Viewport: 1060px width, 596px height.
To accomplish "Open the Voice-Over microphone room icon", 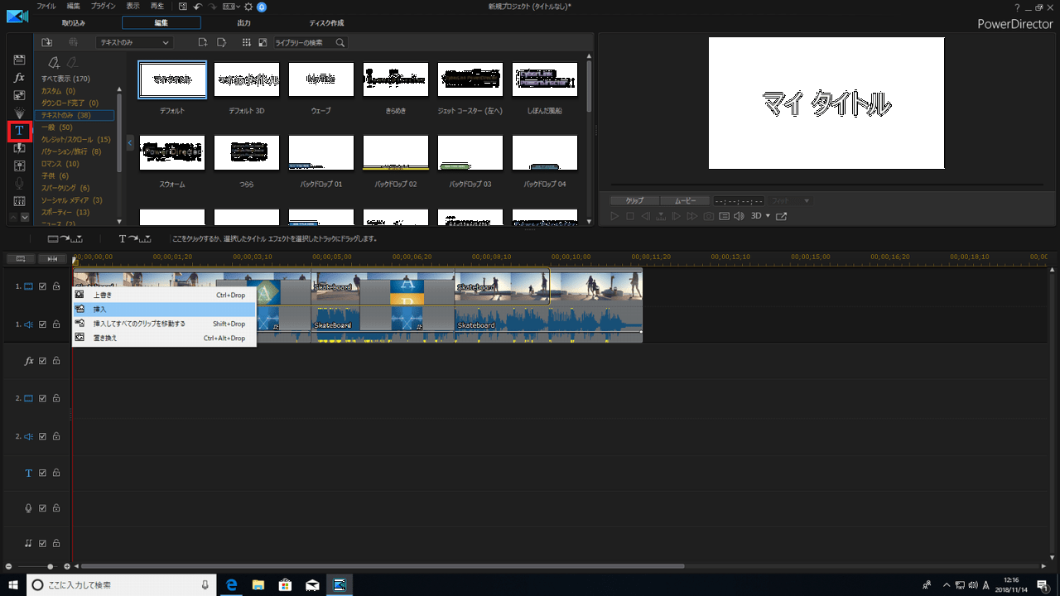I will [19, 184].
